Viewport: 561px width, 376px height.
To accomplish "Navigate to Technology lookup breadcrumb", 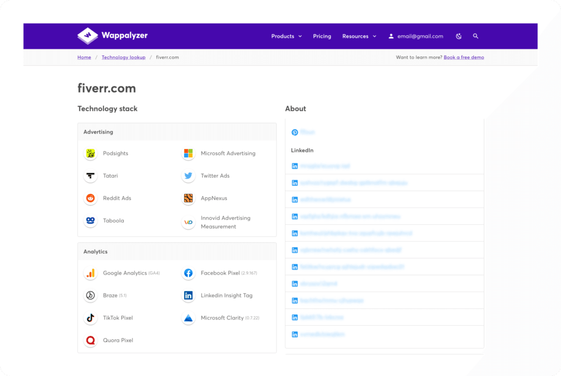I will [123, 58].
